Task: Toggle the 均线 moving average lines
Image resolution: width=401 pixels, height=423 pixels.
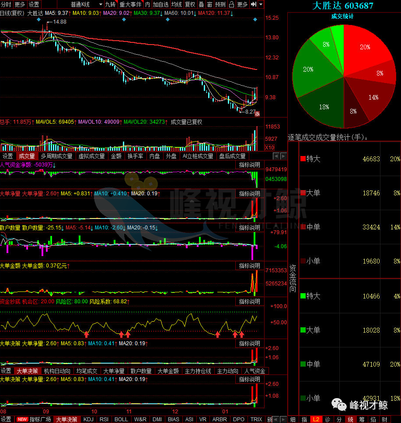Action: [x=177, y=4]
